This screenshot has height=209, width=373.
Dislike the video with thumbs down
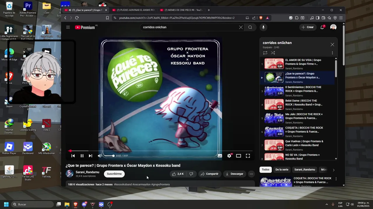pos(191,174)
